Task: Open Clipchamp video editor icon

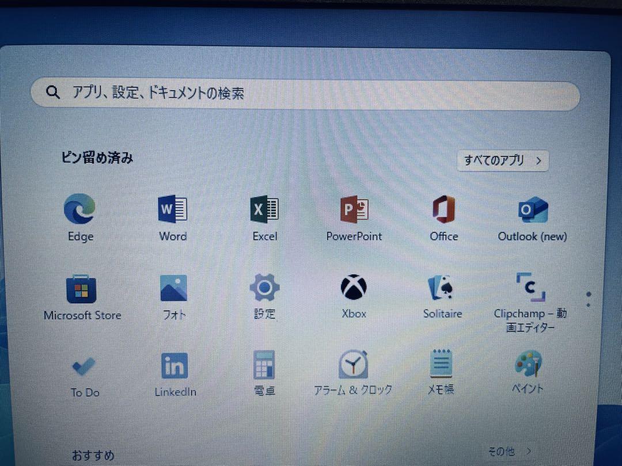Action: point(531,287)
